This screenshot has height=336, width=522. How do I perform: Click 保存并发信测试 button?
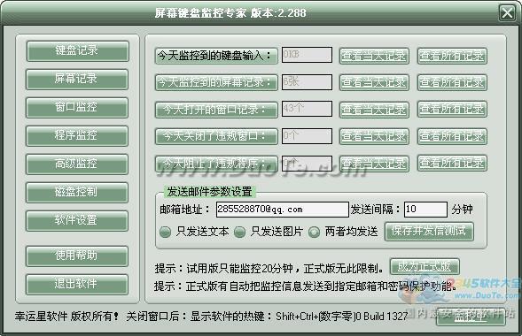click(x=429, y=232)
